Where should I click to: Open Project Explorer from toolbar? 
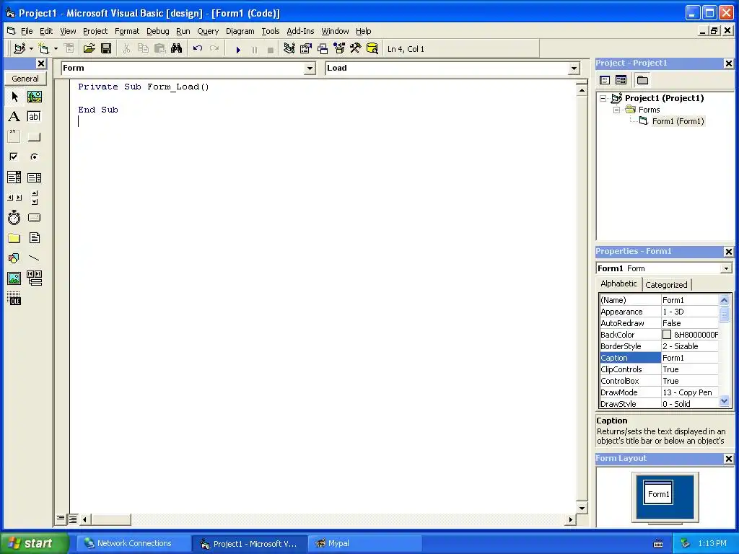point(289,48)
